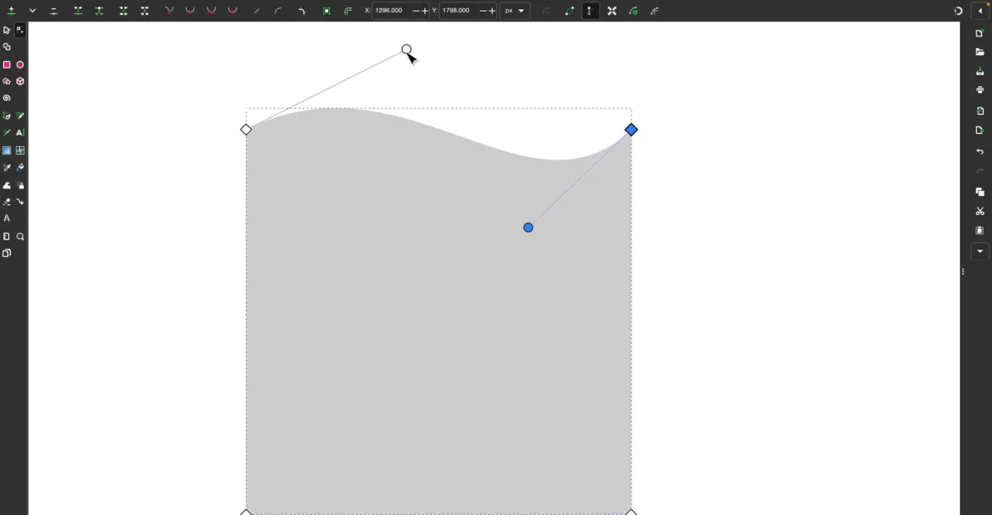This screenshot has height=515, width=992.
Task: Make selected segments curves
Action: pyautogui.click(x=278, y=11)
